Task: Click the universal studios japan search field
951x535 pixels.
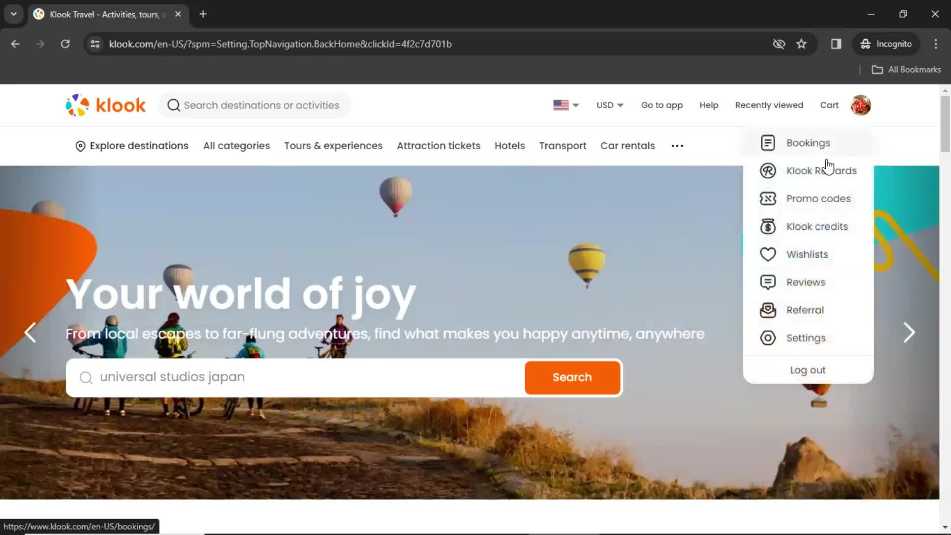Action: [x=295, y=377]
